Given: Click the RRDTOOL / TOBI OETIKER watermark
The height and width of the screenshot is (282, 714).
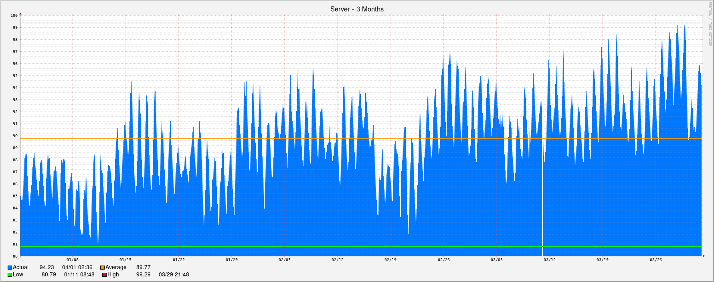Looking at the screenshot, I should pyautogui.click(x=710, y=24).
